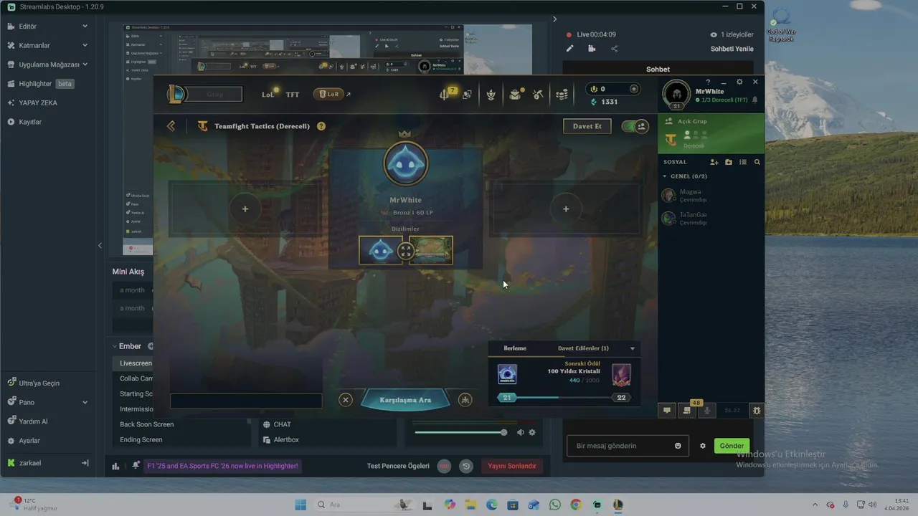The height and width of the screenshot is (516, 918).
Task: Add a friend in the SOSYAL panel
Action: tap(714, 162)
